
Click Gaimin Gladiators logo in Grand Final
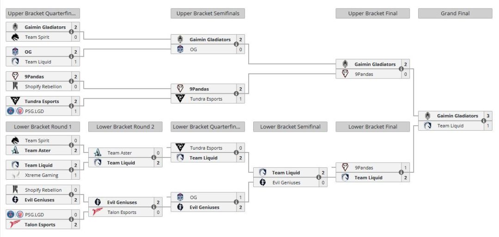pyautogui.click(x=428, y=116)
